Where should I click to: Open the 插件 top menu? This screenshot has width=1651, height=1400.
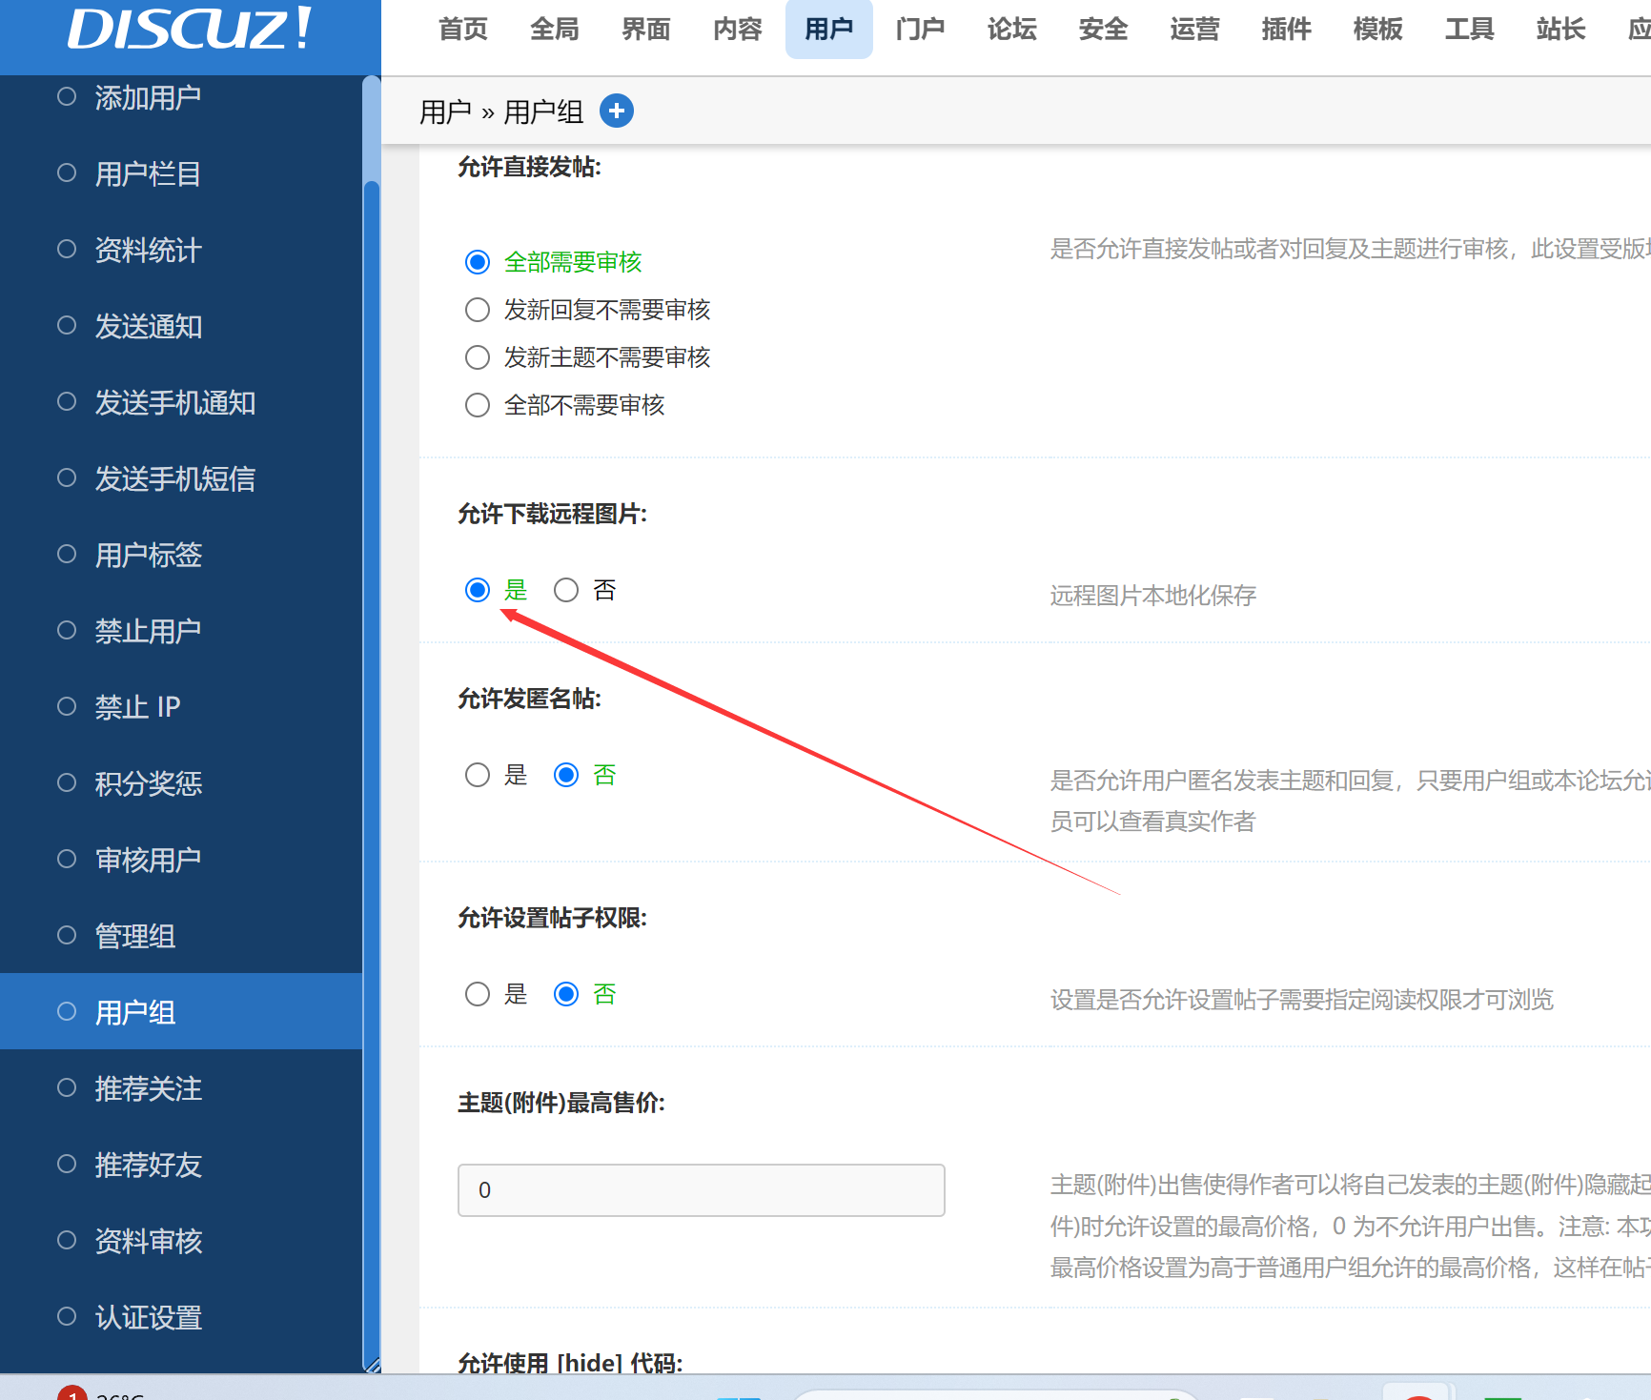coord(1287,30)
